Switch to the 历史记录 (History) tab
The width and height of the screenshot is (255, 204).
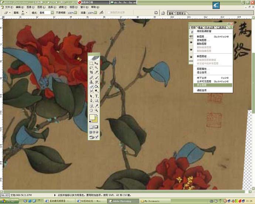coord(210,27)
